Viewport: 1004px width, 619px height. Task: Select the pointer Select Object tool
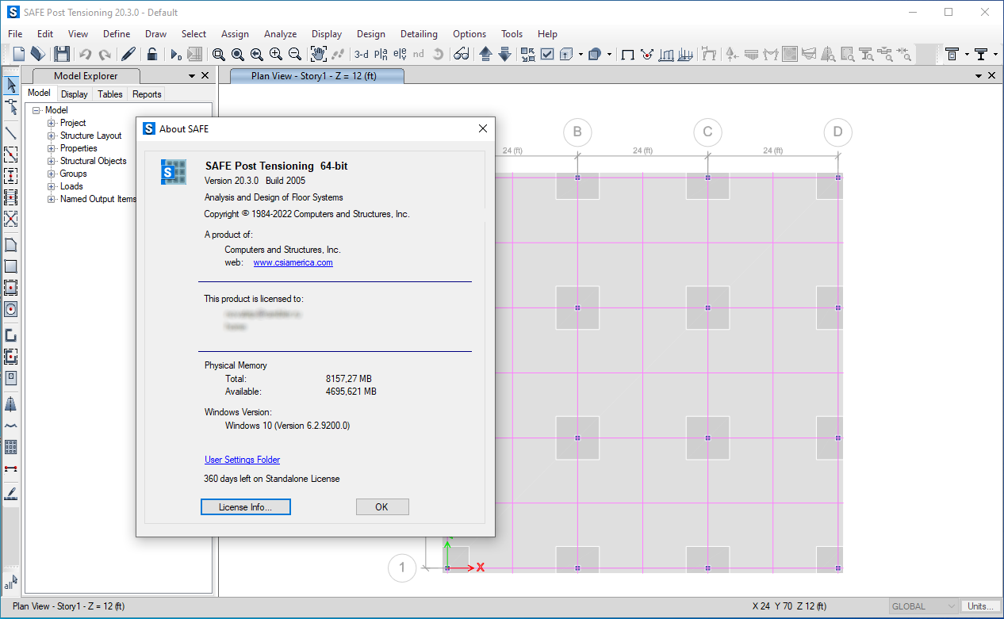[11, 86]
